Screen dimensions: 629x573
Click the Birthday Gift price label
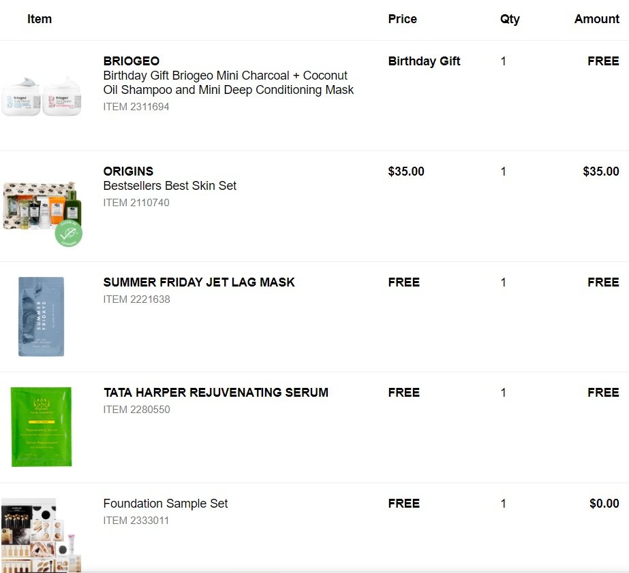[x=424, y=61]
